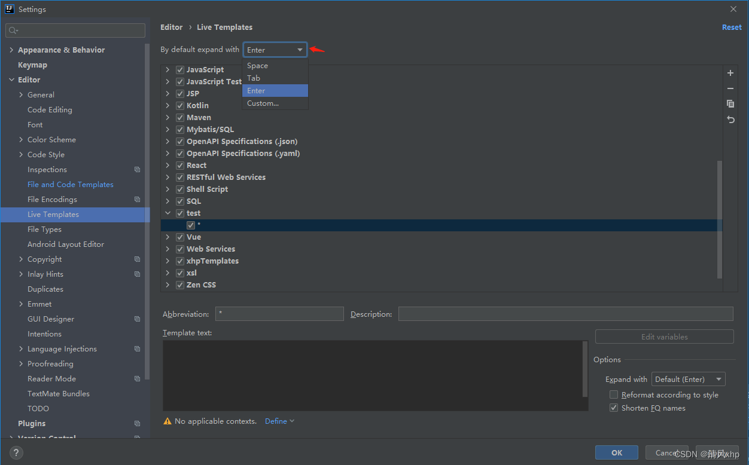Click the Reset link
This screenshot has height=465, width=749.
coord(731,27)
